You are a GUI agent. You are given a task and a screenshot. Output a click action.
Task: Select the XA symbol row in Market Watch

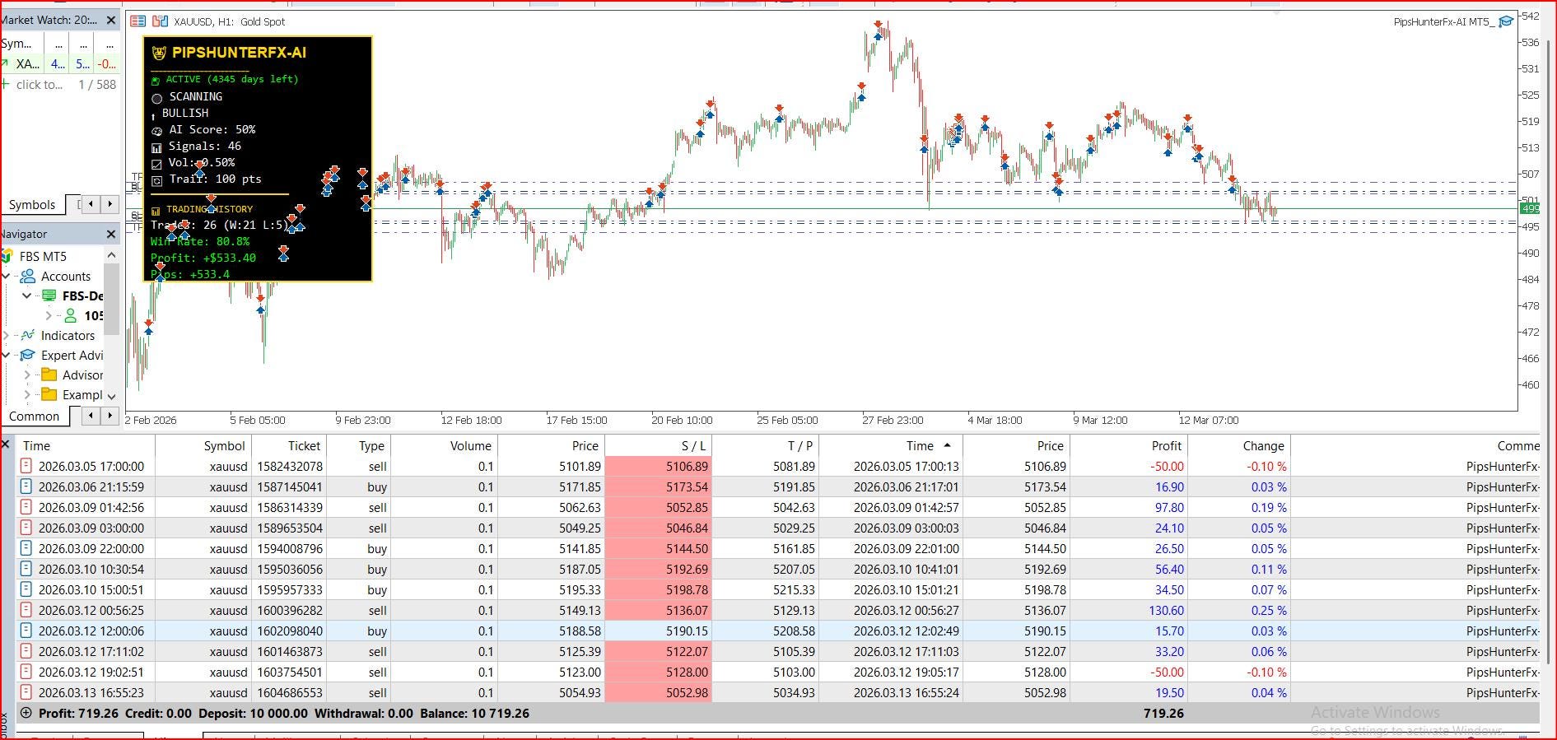pos(60,63)
